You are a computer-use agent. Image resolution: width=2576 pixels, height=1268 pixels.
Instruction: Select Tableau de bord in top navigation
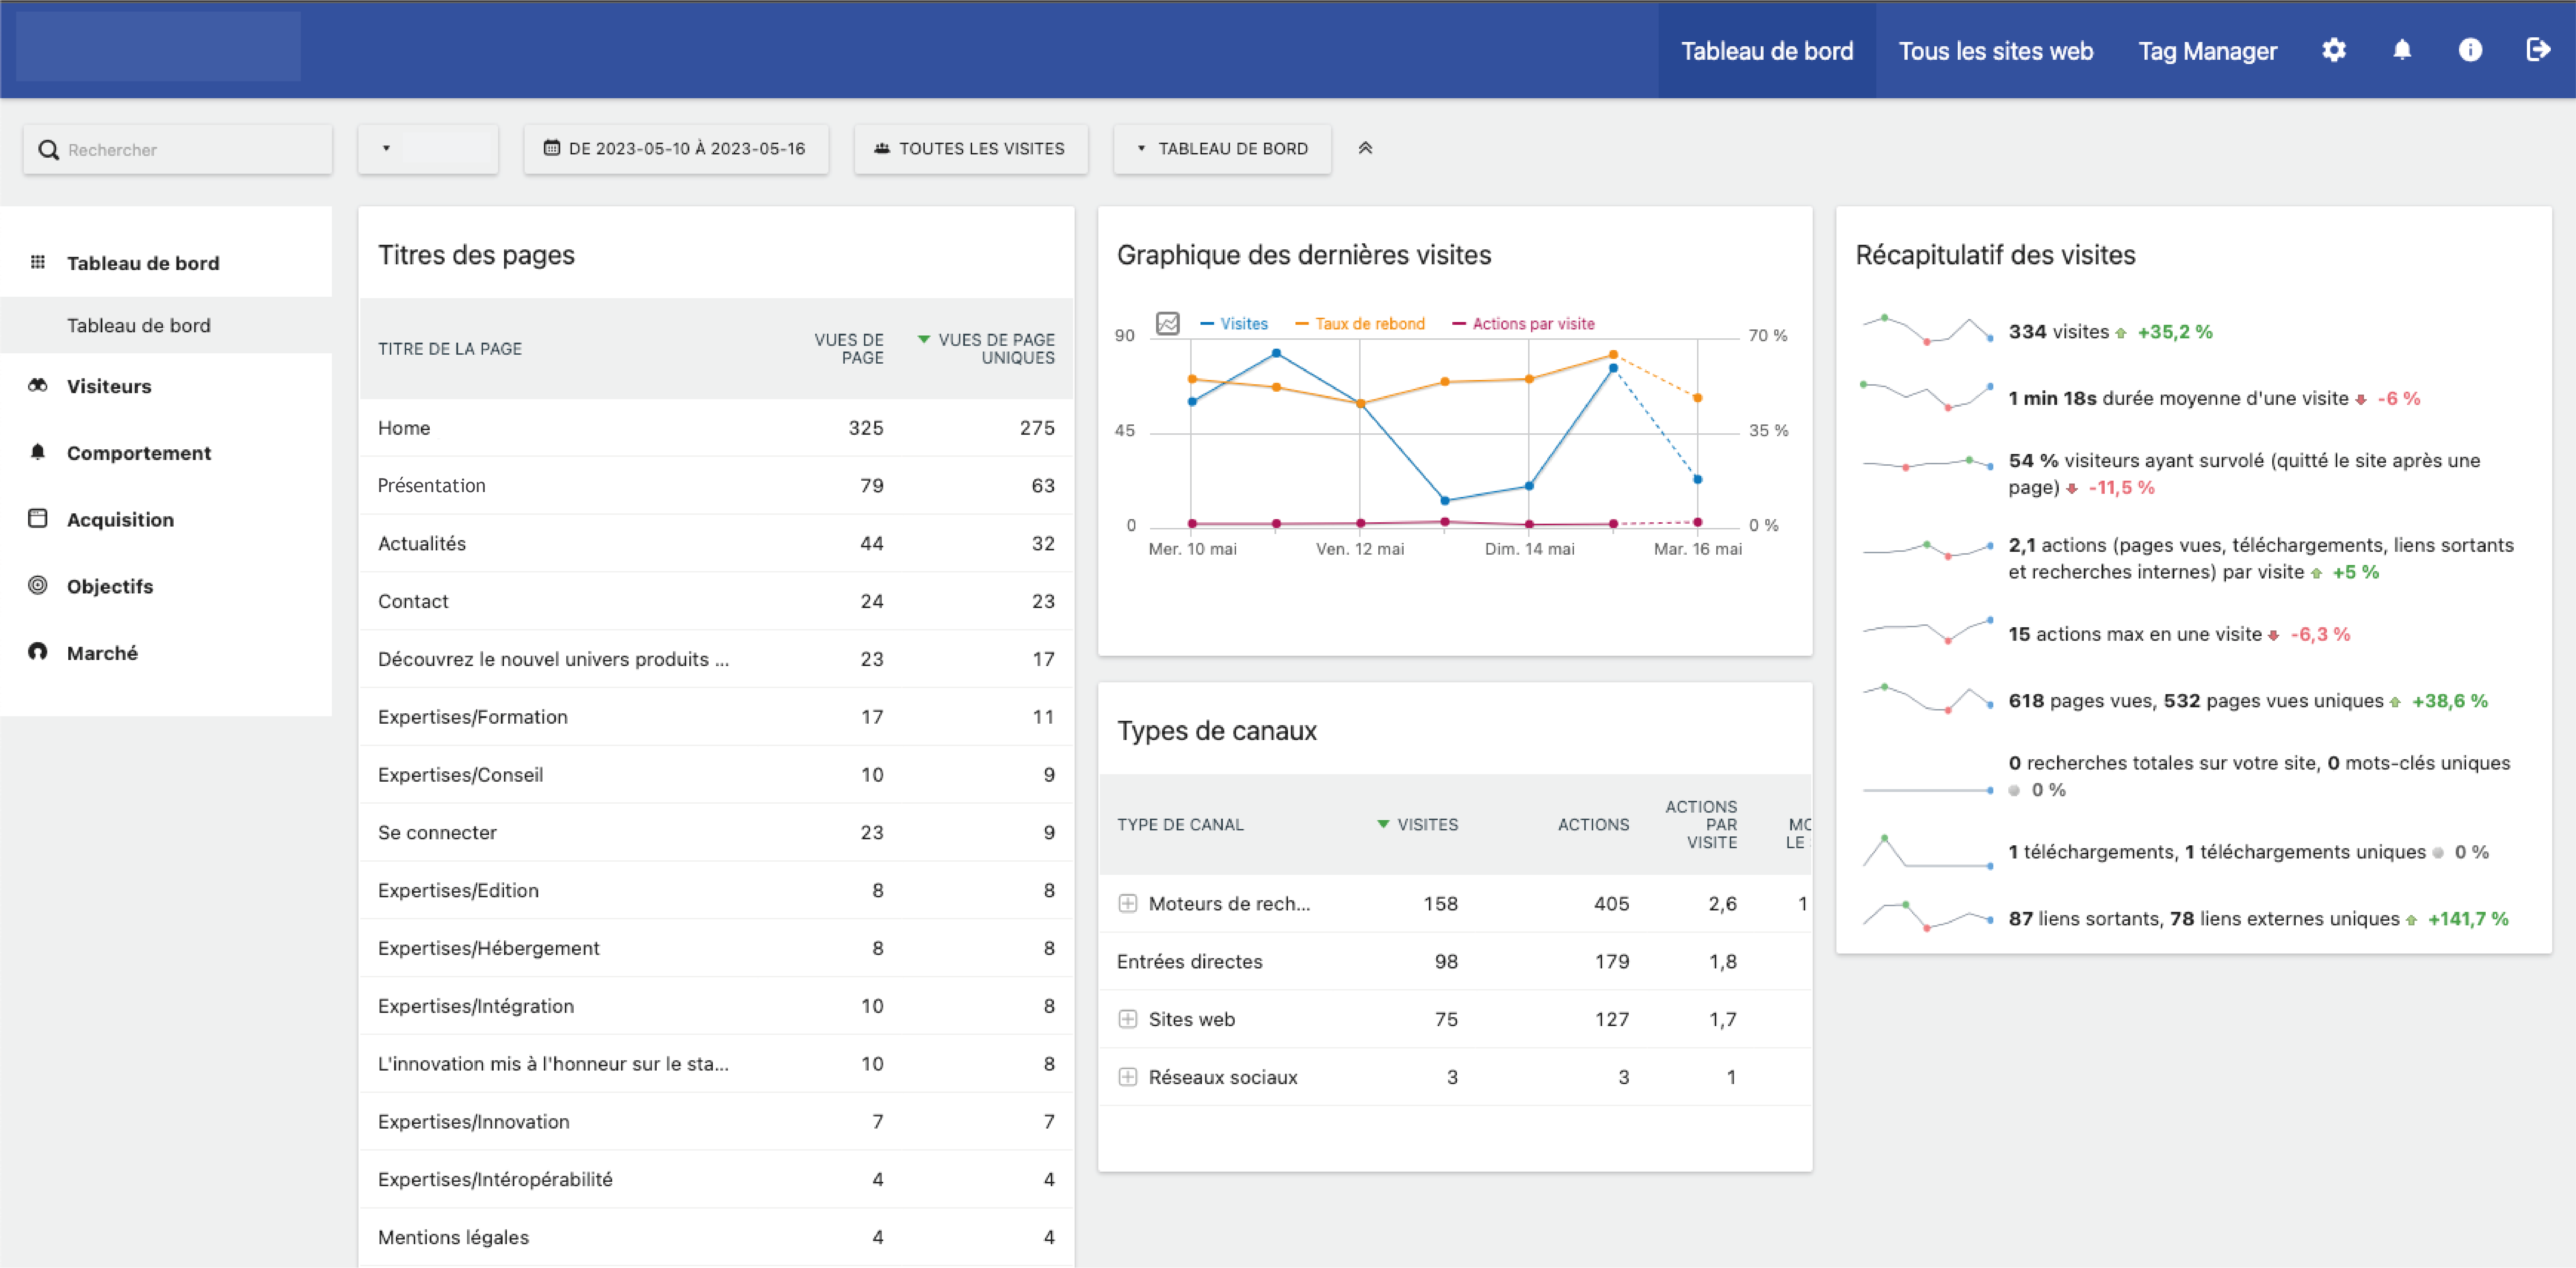1767,50
